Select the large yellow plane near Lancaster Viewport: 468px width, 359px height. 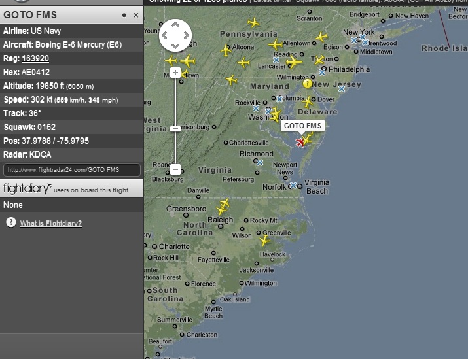(x=294, y=62)
